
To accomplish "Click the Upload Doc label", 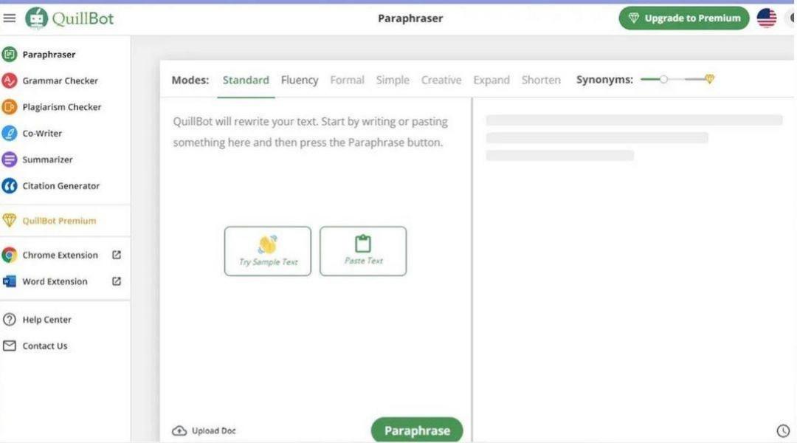I will pyautogui.click(x=213, y=430).
